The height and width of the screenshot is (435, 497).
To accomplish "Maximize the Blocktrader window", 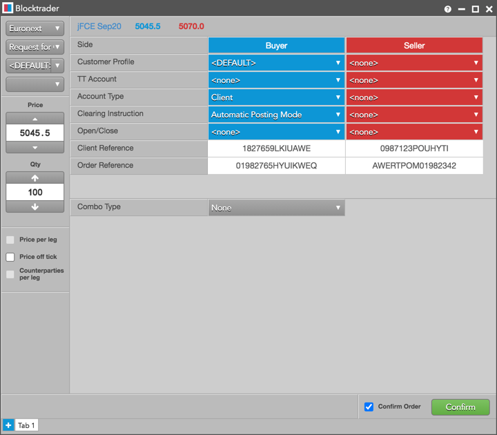I will tap(476, 9).
